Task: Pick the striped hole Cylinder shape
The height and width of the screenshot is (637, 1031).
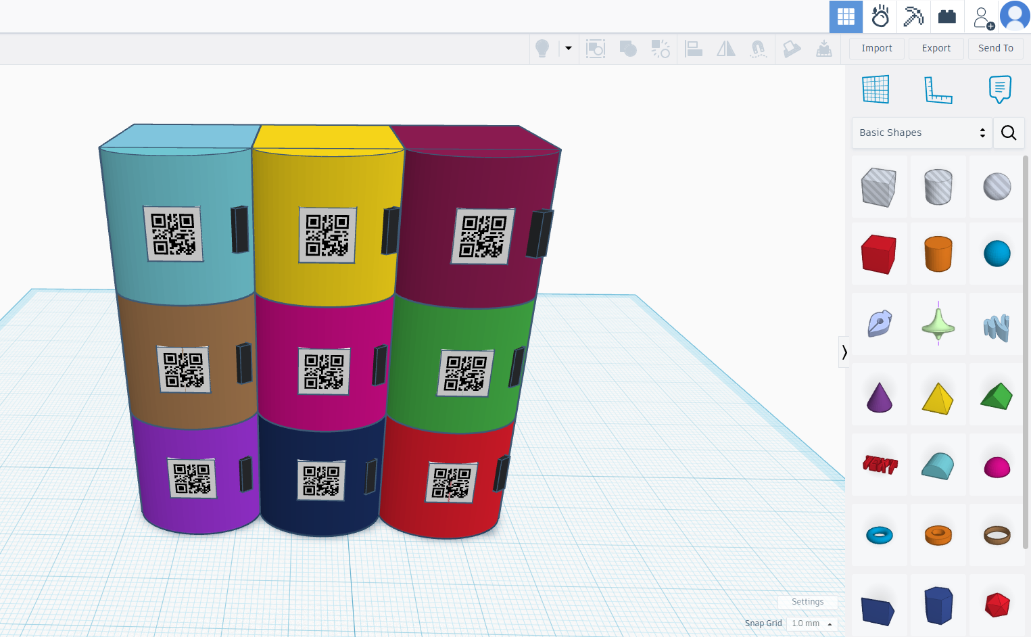Action: click(938, 187)
